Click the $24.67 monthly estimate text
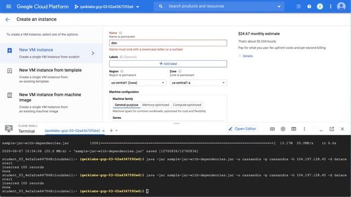The height and width of the screenshot is (197, 351). (x=259, y=34)
